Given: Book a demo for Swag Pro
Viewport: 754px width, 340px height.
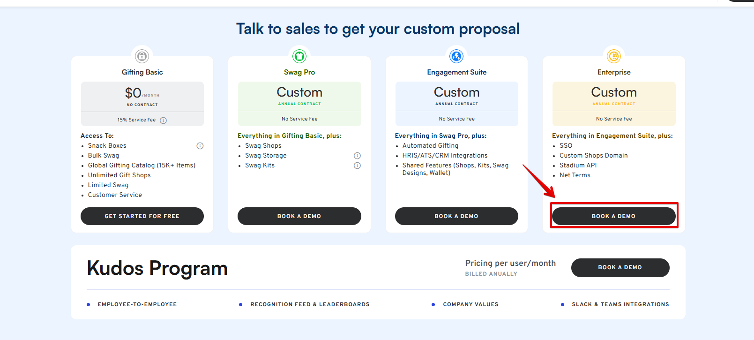Looking at the screenshot, I should click(299, 216).
